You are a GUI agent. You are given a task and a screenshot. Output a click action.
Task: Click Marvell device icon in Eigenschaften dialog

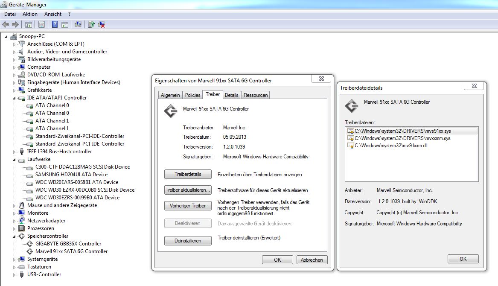171,111
